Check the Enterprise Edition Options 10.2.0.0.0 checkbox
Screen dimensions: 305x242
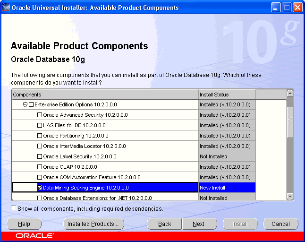tap(31, 104)
